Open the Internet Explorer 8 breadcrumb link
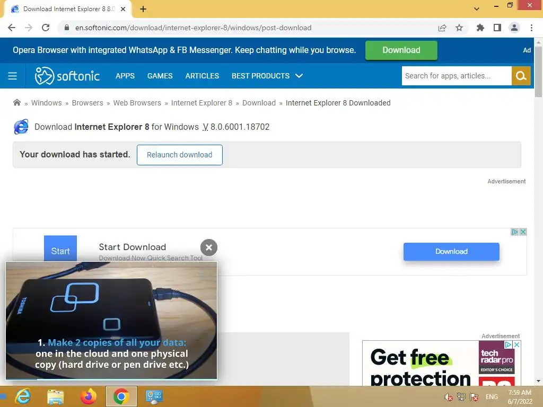This screenshot has height=407, width=543. pyautogui.click(x=202, y=103)
